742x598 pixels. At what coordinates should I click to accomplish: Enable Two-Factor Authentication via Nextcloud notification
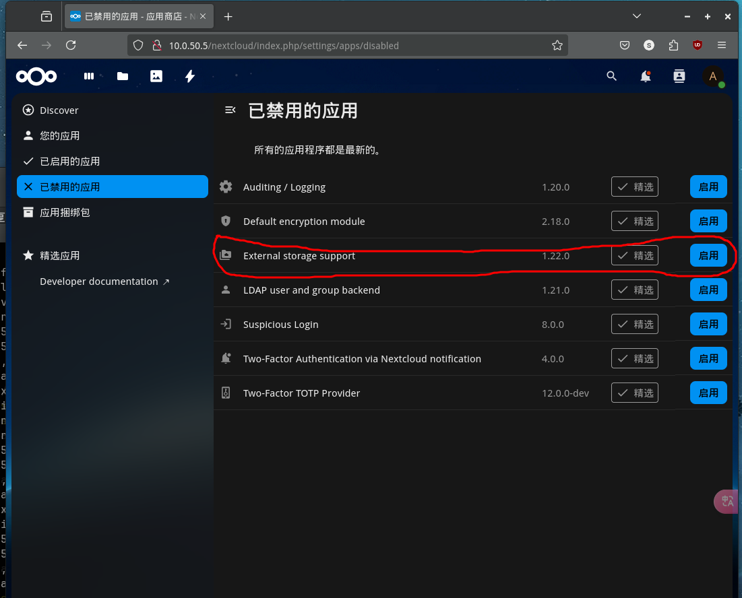708,358
